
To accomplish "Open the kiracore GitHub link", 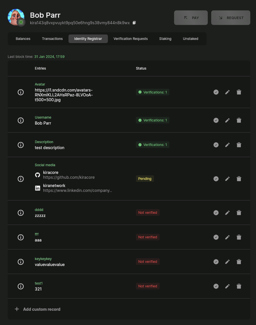I will tap(69, 177).
